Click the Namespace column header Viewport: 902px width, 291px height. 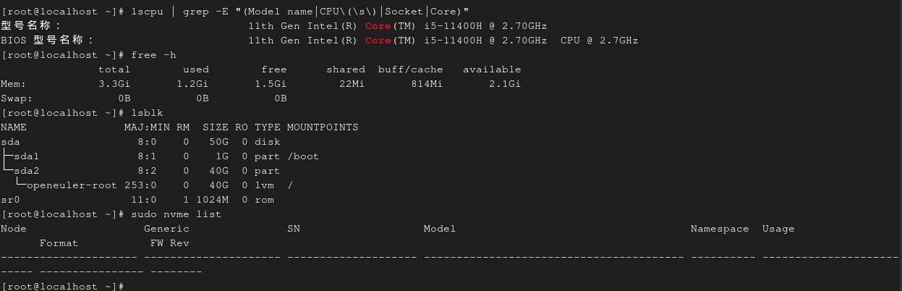719,229
